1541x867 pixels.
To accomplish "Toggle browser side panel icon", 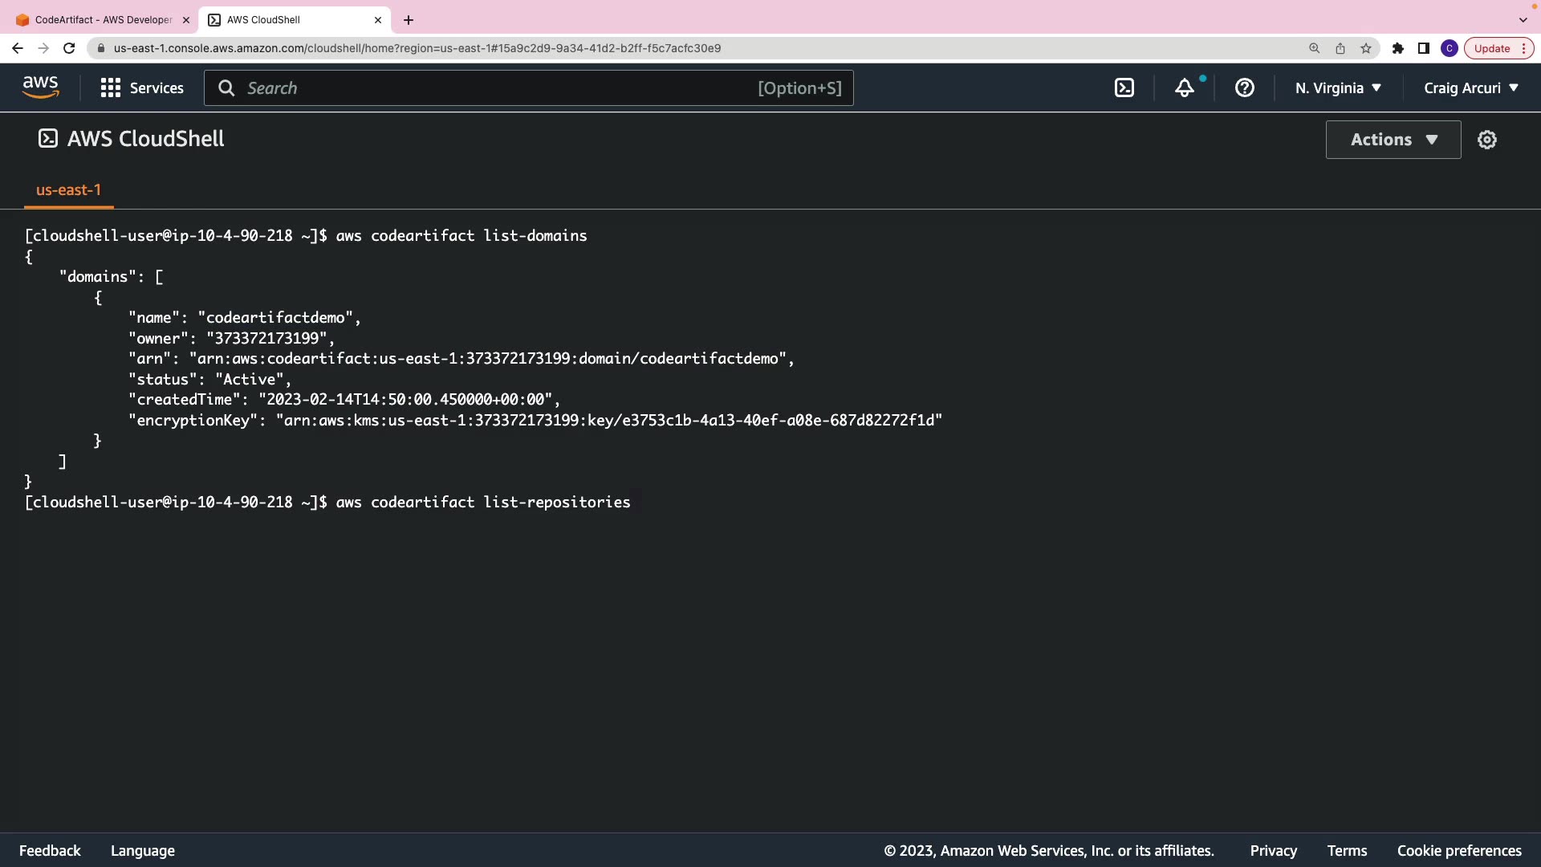I will [1423, 48].
